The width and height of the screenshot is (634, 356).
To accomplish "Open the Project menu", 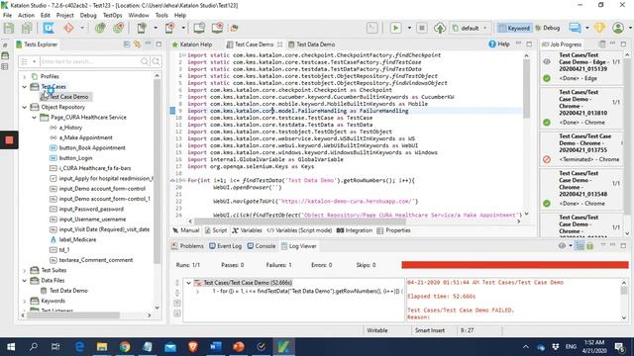I will (x=64, y=16).
